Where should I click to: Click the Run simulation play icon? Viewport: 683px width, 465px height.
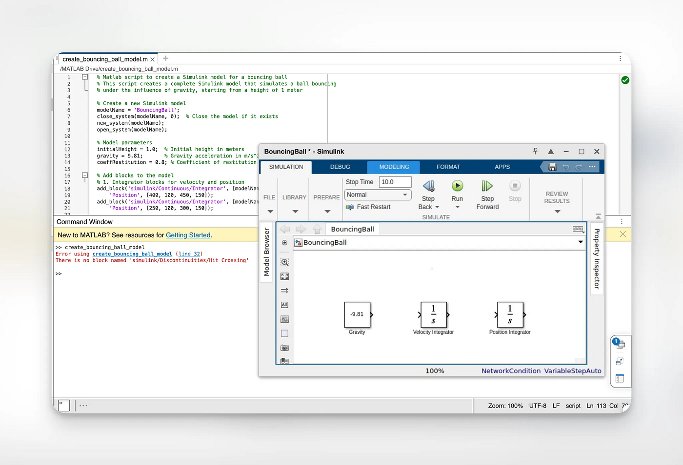tap(457, 186)
